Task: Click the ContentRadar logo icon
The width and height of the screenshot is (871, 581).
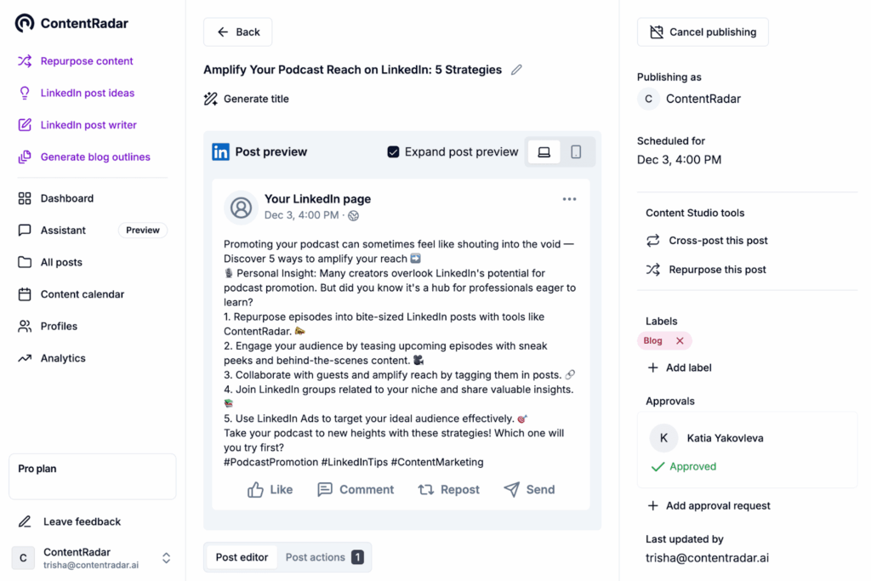Action: [25, 23]
